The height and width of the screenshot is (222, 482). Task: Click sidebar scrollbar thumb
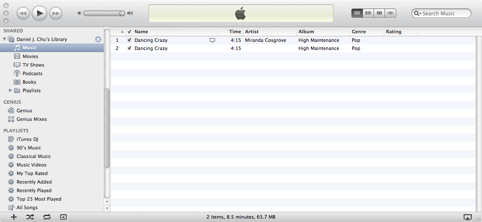[107, 128]
